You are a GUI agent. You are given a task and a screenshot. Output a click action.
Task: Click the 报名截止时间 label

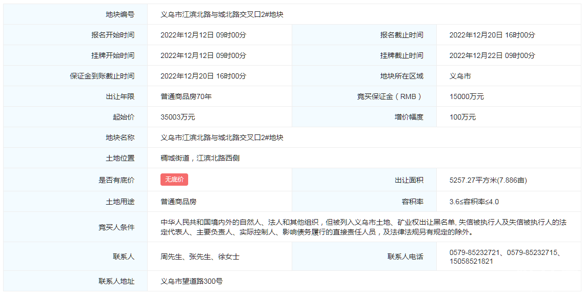(401, 35)
